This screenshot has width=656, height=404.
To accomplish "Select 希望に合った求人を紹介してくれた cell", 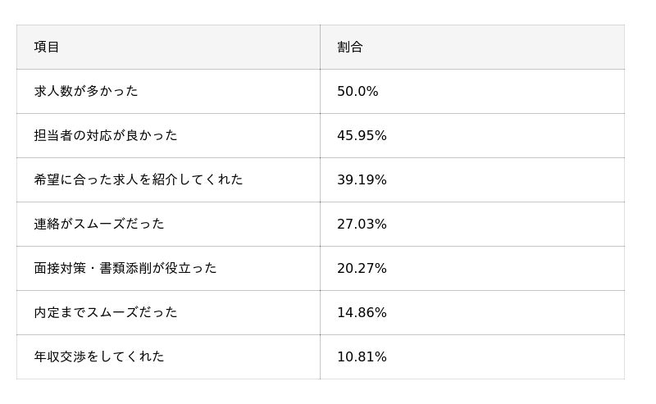I will point(139,180).
